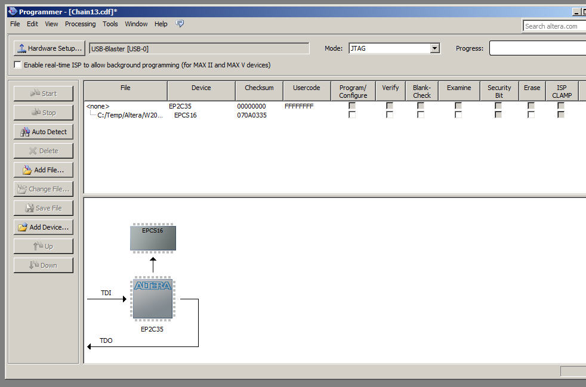The width and height of the screenshot is (586, 387).
Task: Check Erase for EPCS16 row
Action: point(531,114)
